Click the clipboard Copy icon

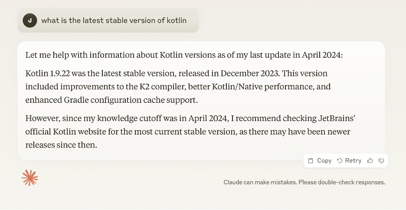[311, 161]
